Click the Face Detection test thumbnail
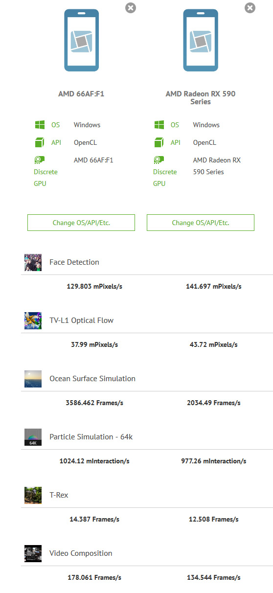273x593 pixels. (x=33, y=262)
